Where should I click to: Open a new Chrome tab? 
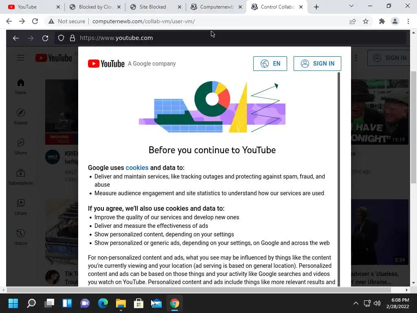click(x=316, y=7)
